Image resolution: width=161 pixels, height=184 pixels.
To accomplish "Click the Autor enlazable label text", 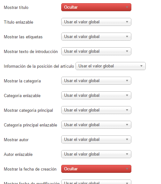I will click(x=18, y=154).
